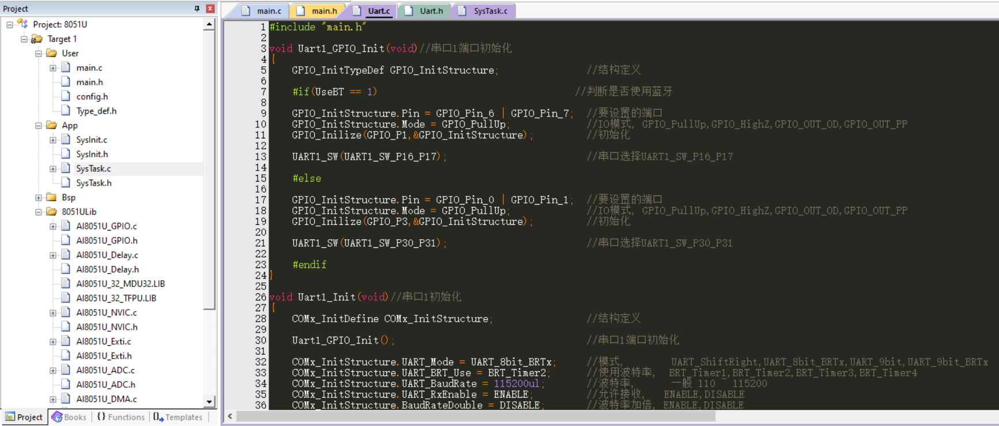Open the Templates tab
The width and height of the screenshot is (999, 426).
[179, 417]
